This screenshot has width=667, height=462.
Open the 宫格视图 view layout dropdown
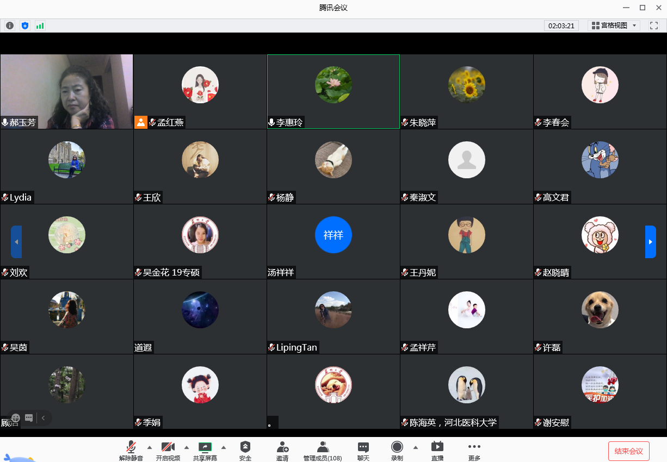point(614,26)
